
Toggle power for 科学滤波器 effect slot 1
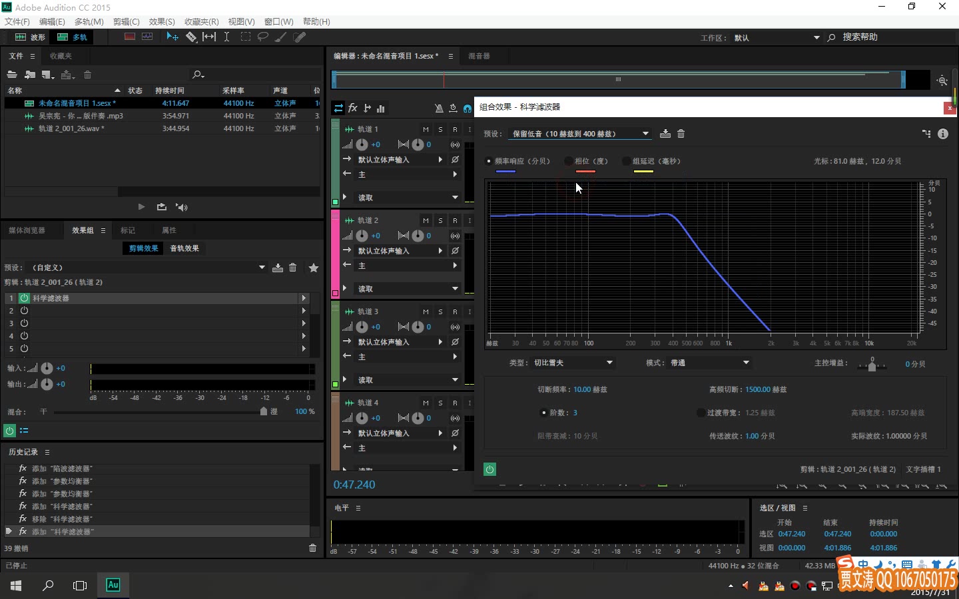click(x=24, y=298)
